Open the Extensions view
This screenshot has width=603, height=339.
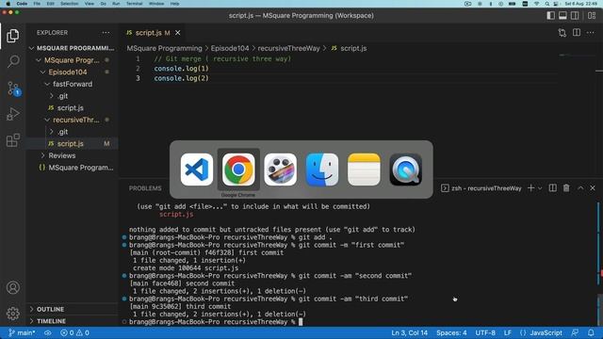12,140
